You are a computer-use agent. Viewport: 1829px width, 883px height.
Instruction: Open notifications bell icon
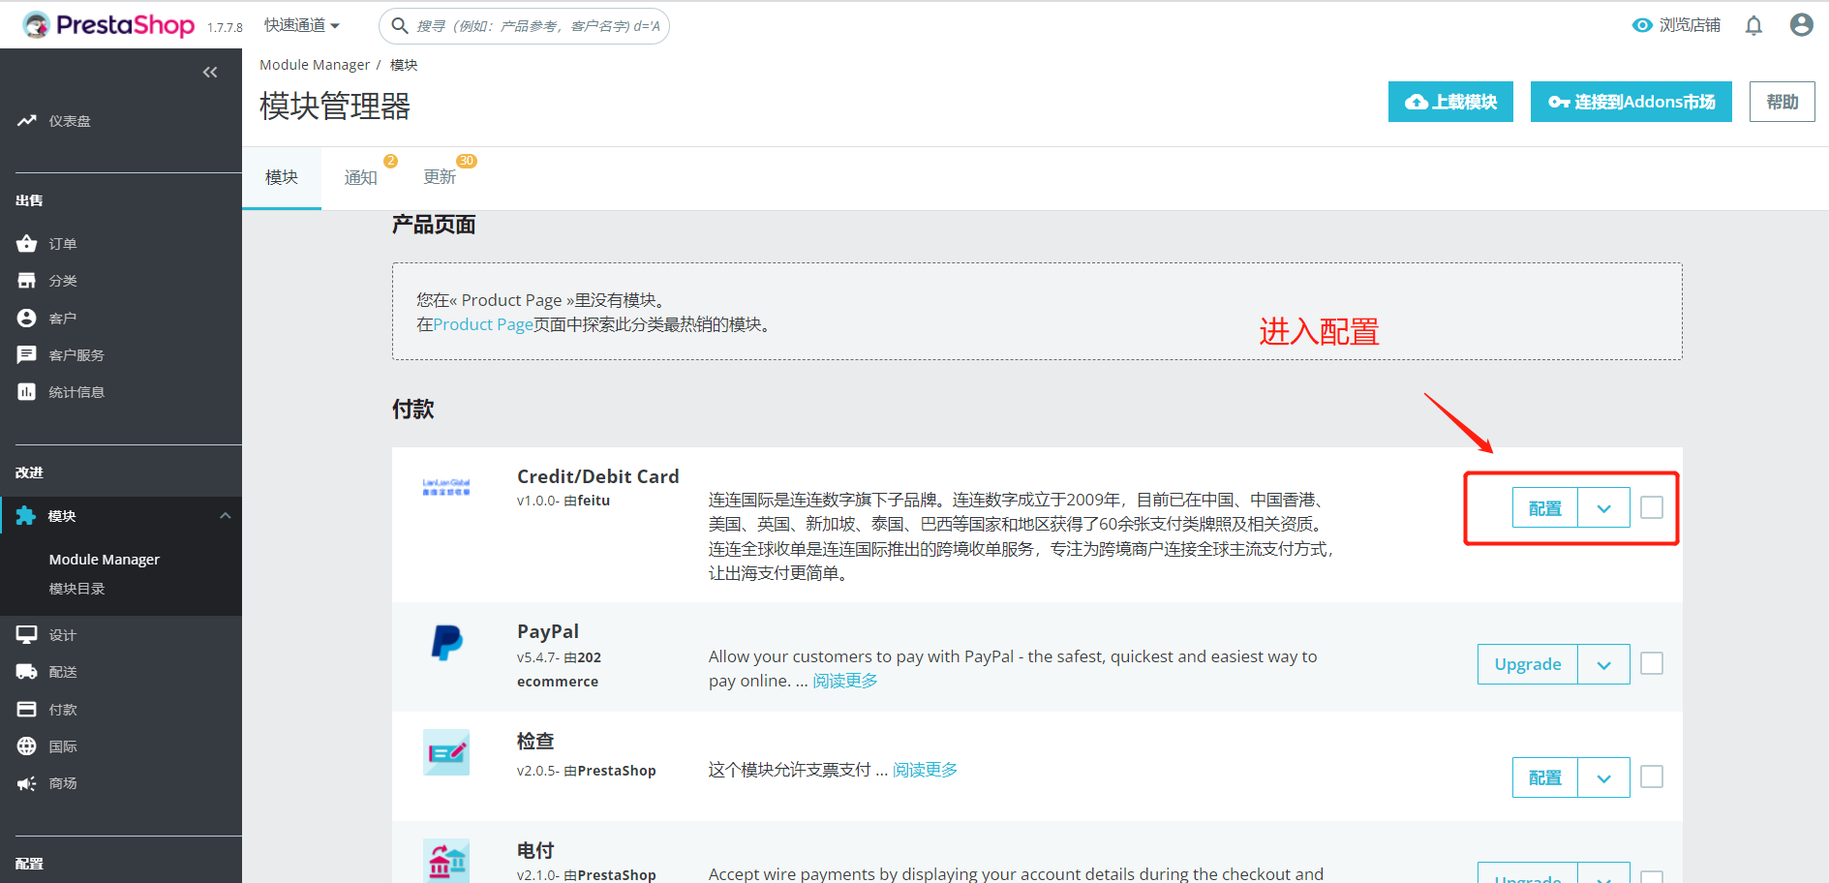click(x=1753, y=25)
